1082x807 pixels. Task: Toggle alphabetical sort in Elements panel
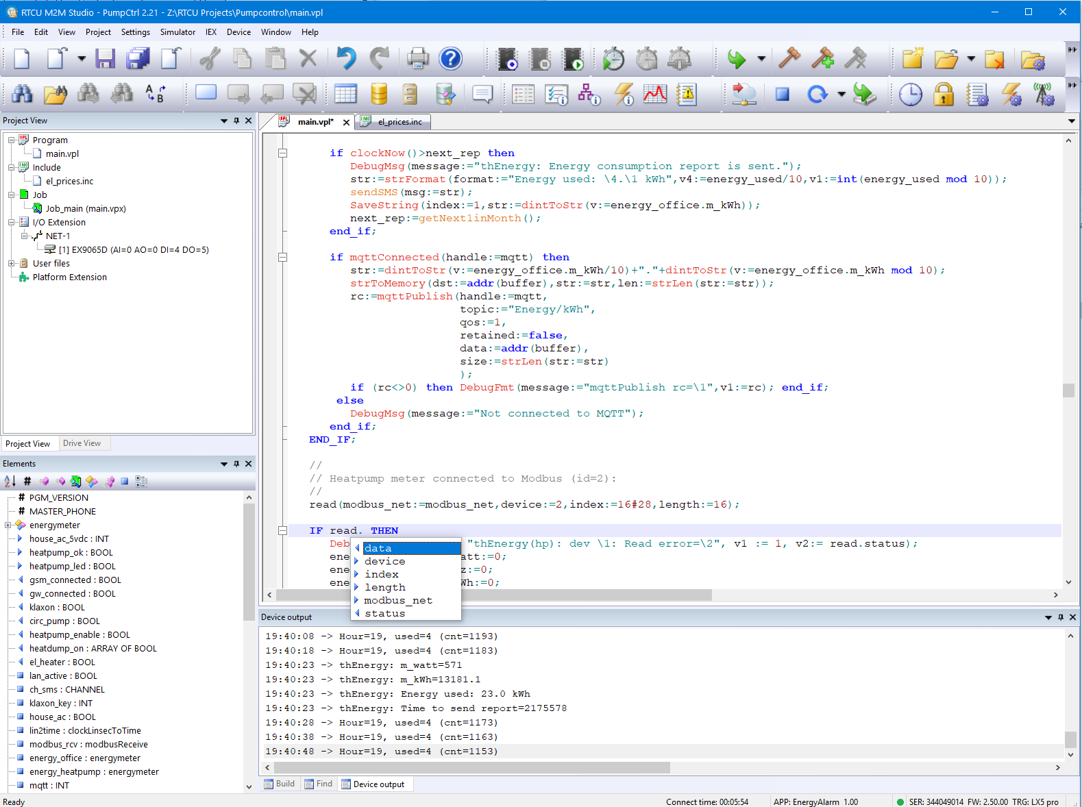10,482
